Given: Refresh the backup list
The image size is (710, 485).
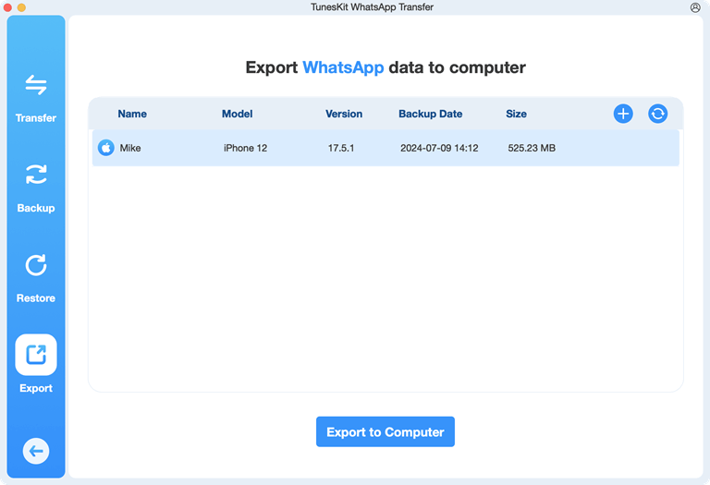Looking at the screenshot, I should pyautogui.click(x=657, y=114).
